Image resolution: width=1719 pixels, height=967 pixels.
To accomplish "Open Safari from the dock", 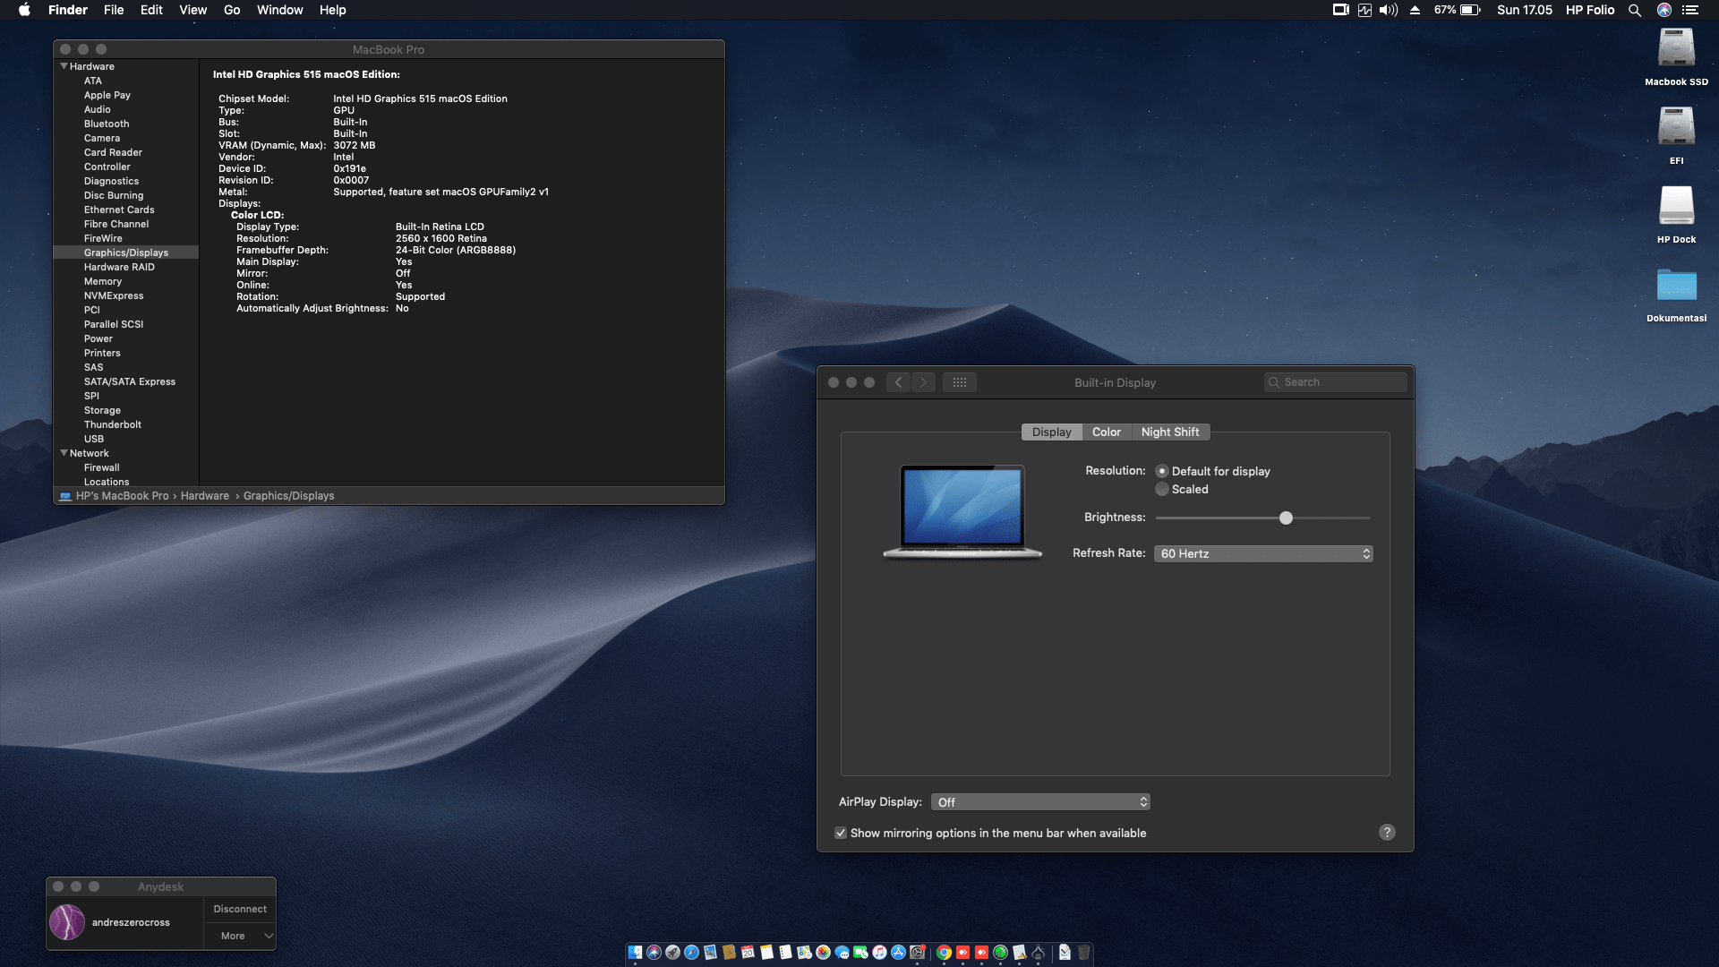I will coord(691,952).
